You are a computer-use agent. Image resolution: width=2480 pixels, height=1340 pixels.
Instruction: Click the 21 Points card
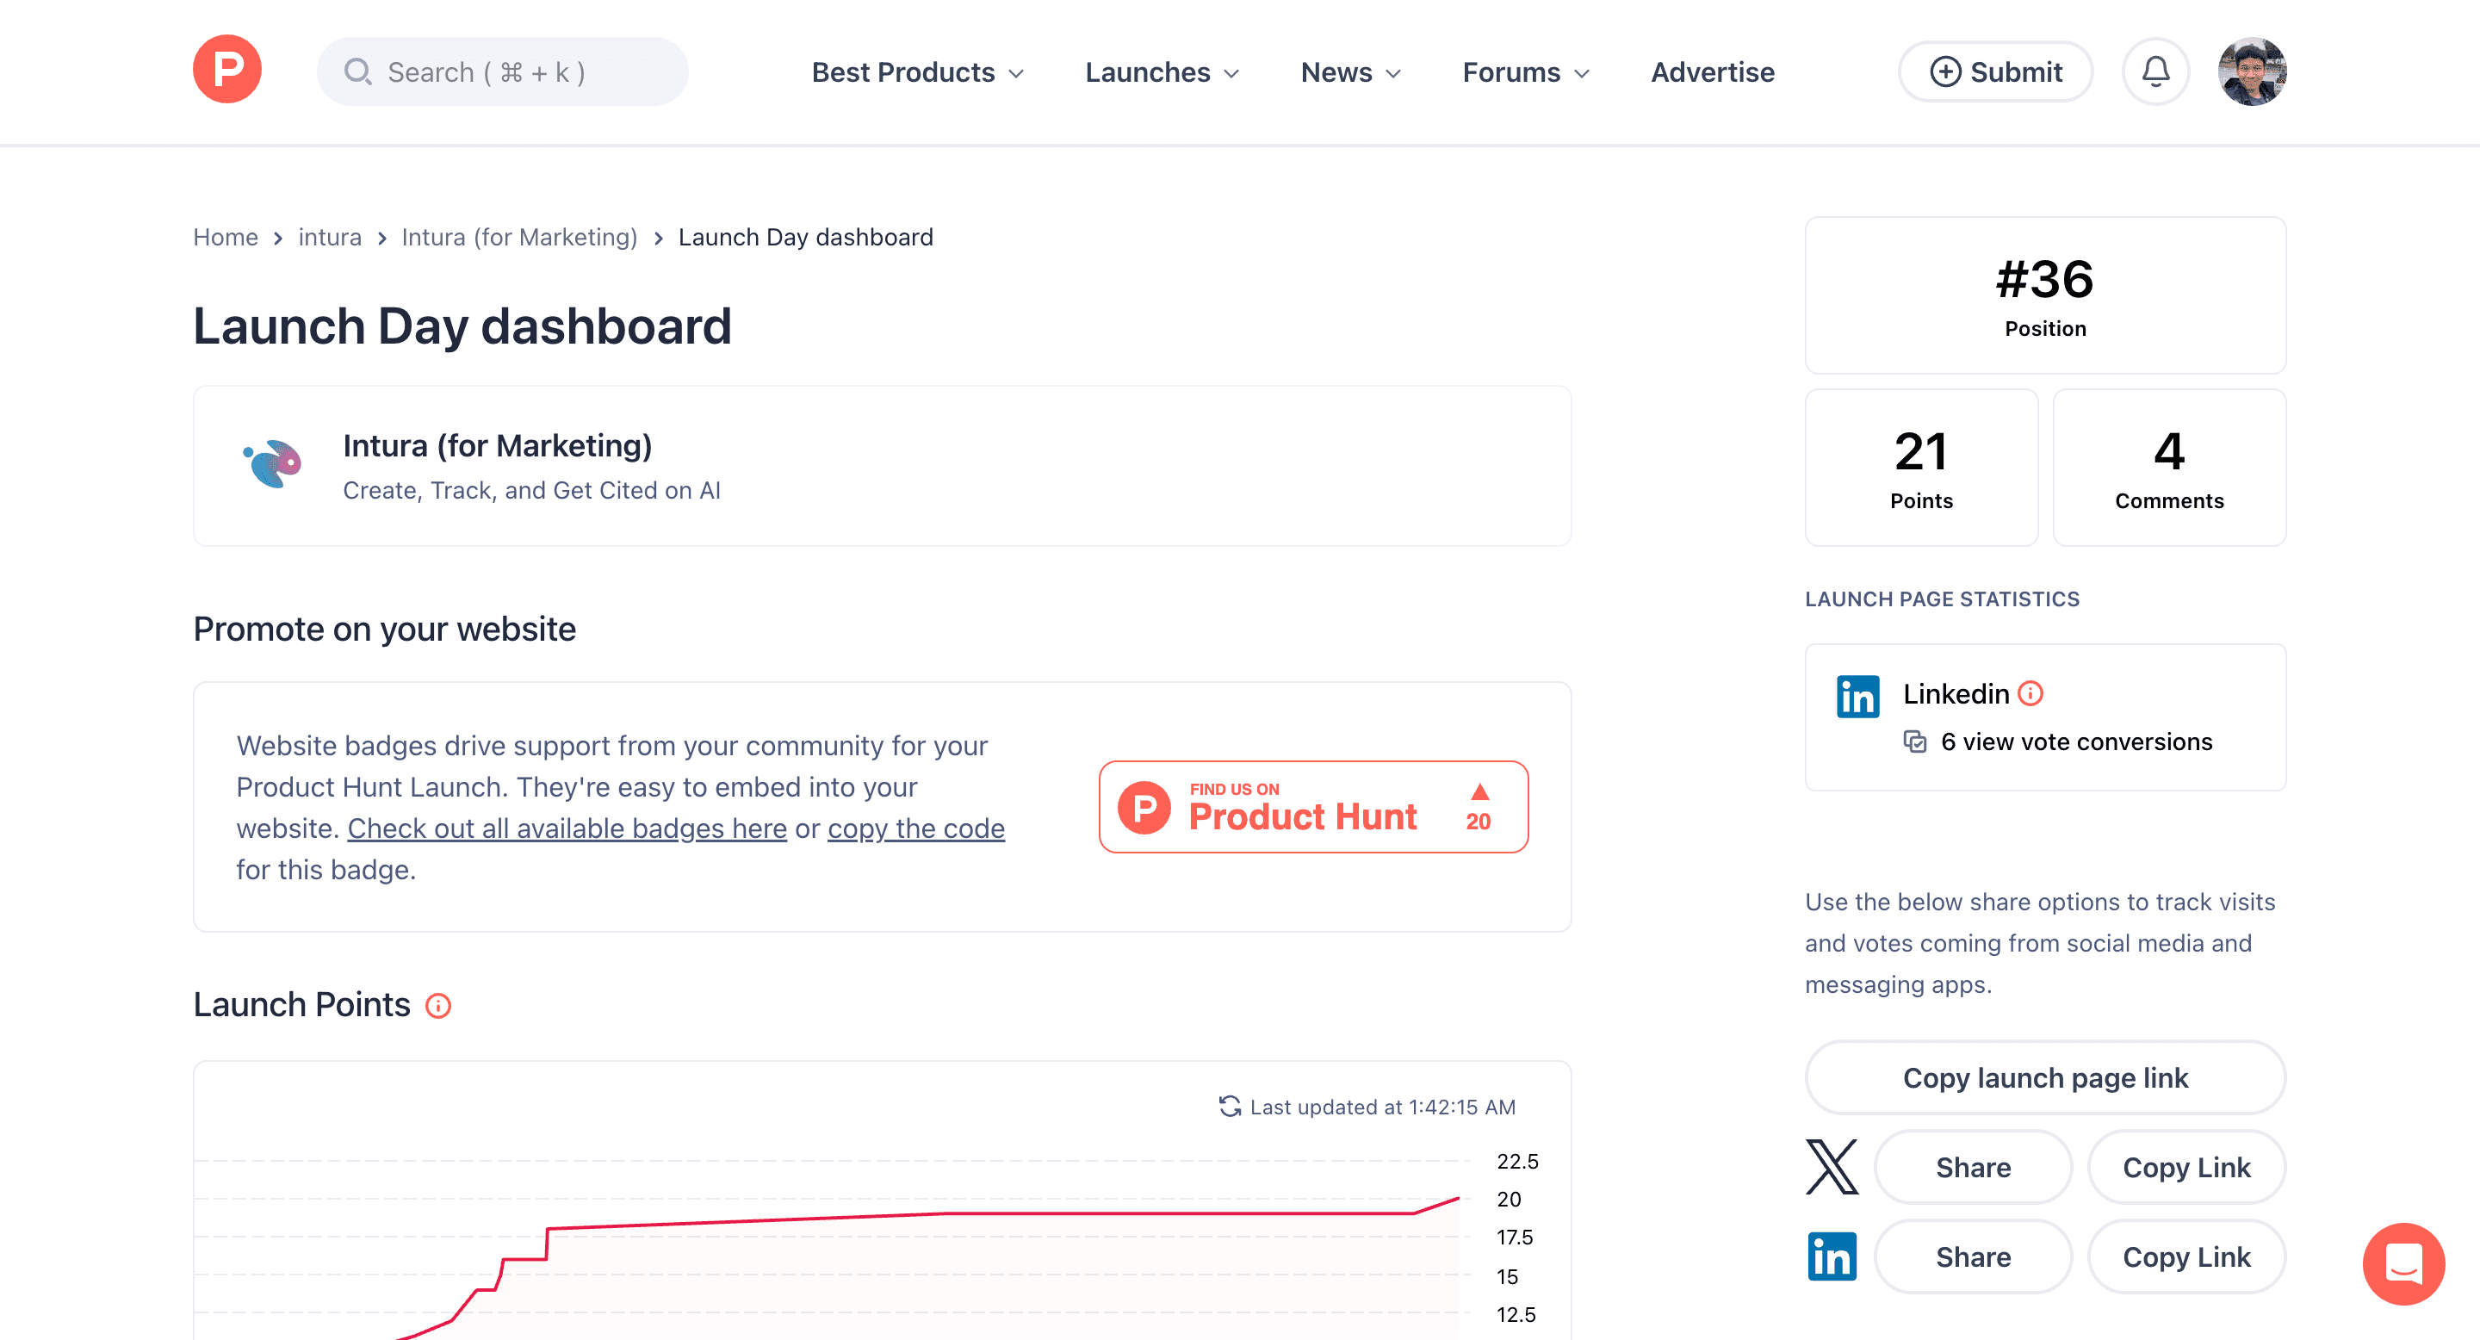(x=1922, y=467)
